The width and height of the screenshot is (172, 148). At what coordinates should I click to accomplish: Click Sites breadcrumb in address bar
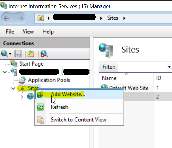113,18
